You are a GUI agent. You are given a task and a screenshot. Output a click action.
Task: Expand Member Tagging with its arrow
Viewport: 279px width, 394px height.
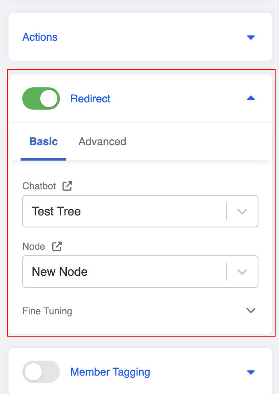pyautogui.click(x=251, y=372)
